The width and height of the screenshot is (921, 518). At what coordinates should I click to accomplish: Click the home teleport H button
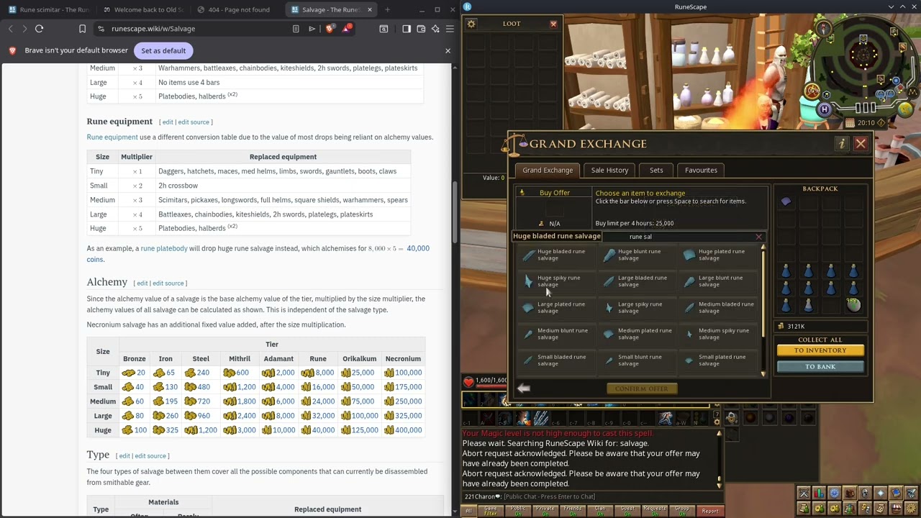click(825, 109)
